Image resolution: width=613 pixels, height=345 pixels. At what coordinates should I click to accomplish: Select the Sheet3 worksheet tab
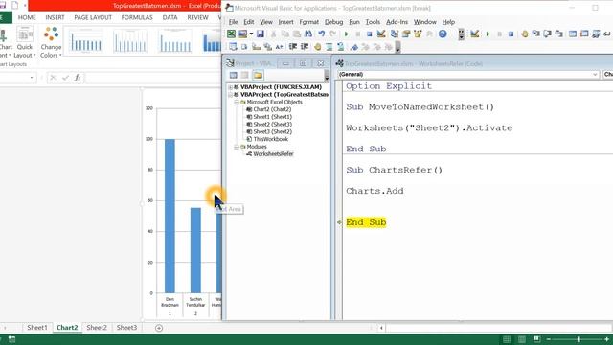click(126, 328)
